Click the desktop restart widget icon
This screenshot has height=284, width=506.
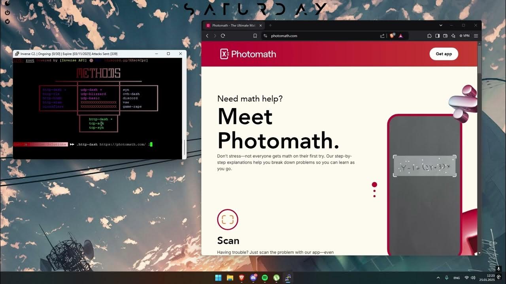tap(8, 21)
